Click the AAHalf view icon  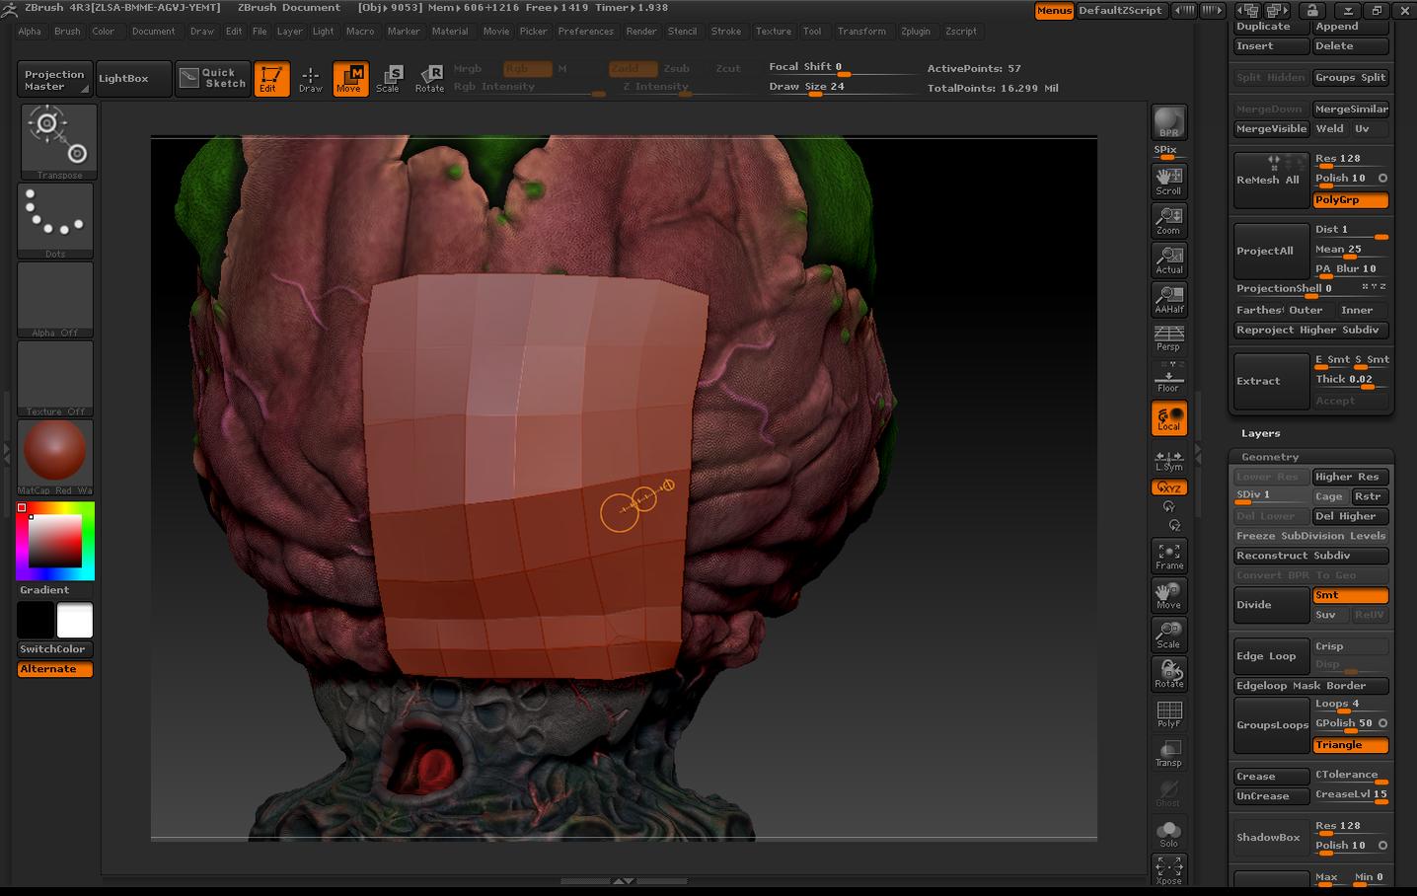click(x=1168, y=299)
